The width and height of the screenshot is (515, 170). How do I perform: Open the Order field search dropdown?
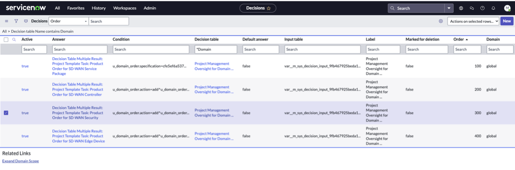[69, 21]
